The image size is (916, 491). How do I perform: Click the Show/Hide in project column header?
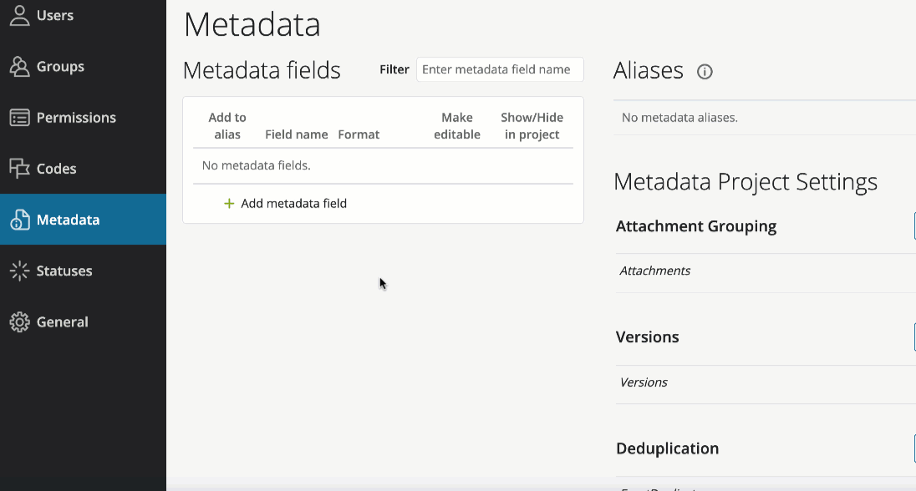click(x=532, y=125)
